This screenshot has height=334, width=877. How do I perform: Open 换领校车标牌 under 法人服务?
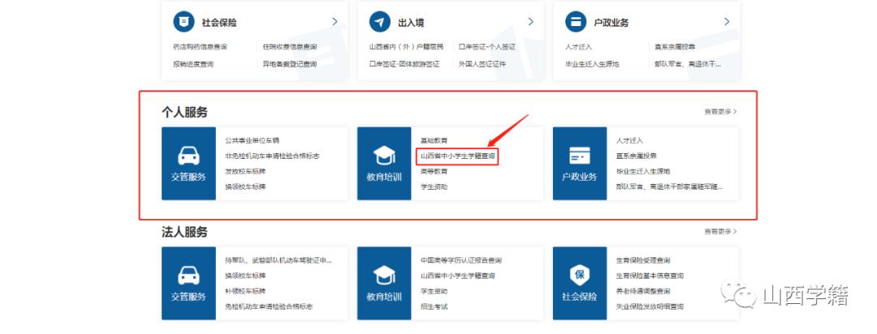(x=245, y=276)
